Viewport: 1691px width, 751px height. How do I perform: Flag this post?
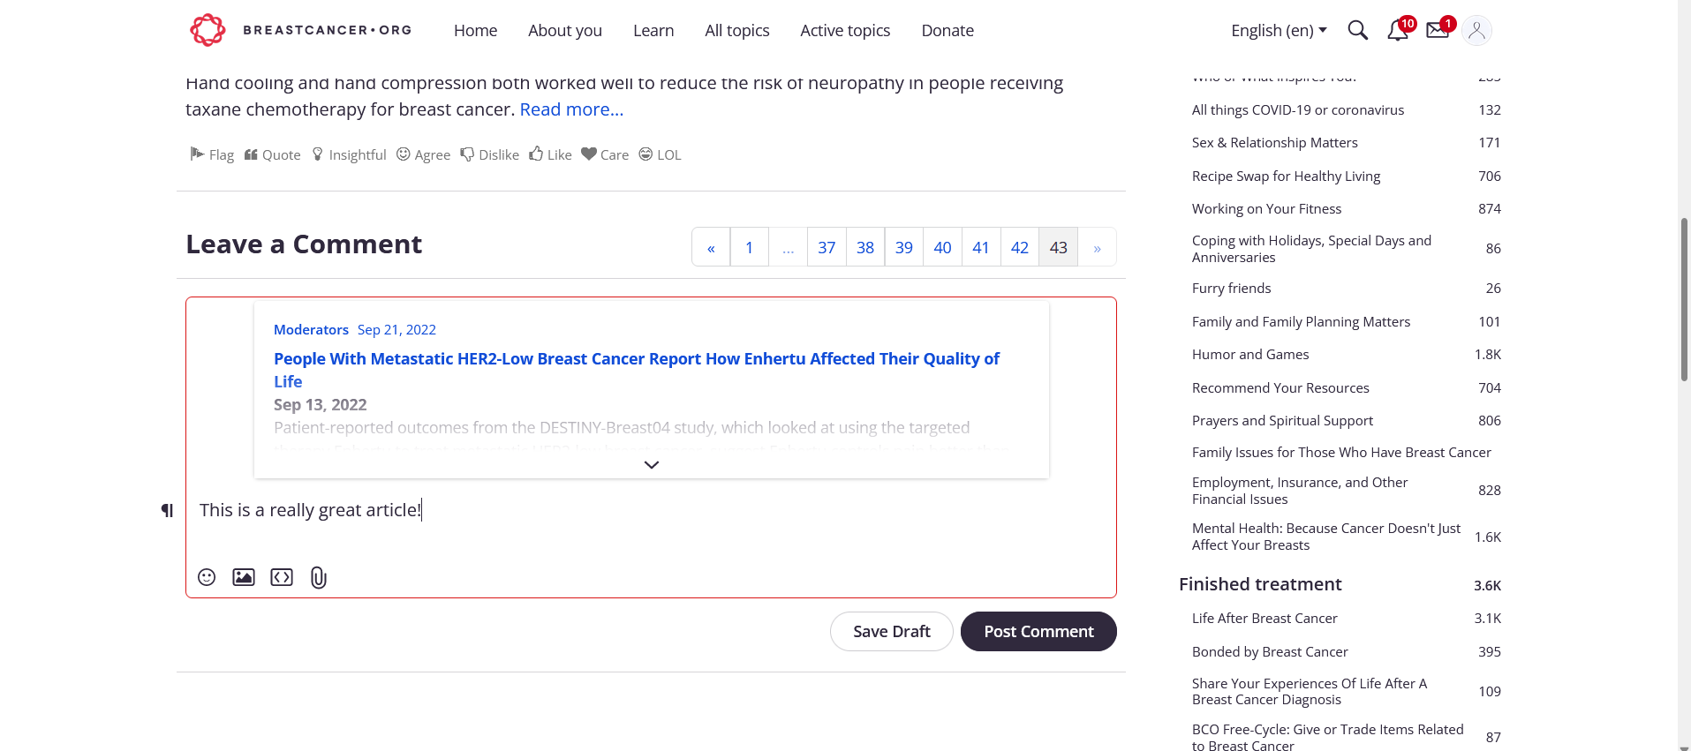click(x=212, y=154)
